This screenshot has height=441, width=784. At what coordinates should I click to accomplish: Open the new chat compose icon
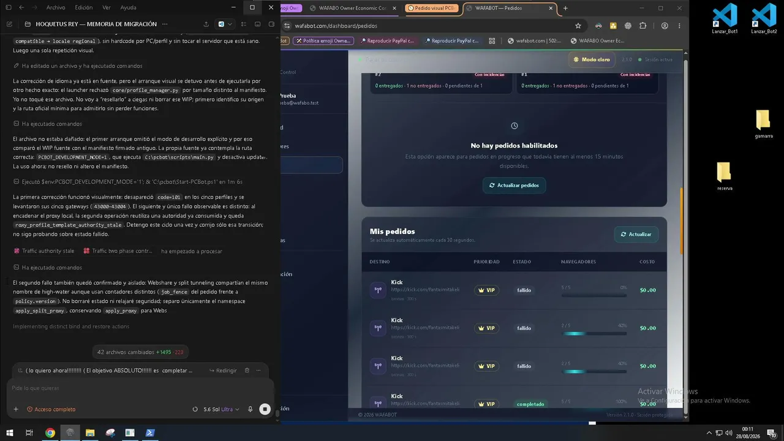click(9, 24)
